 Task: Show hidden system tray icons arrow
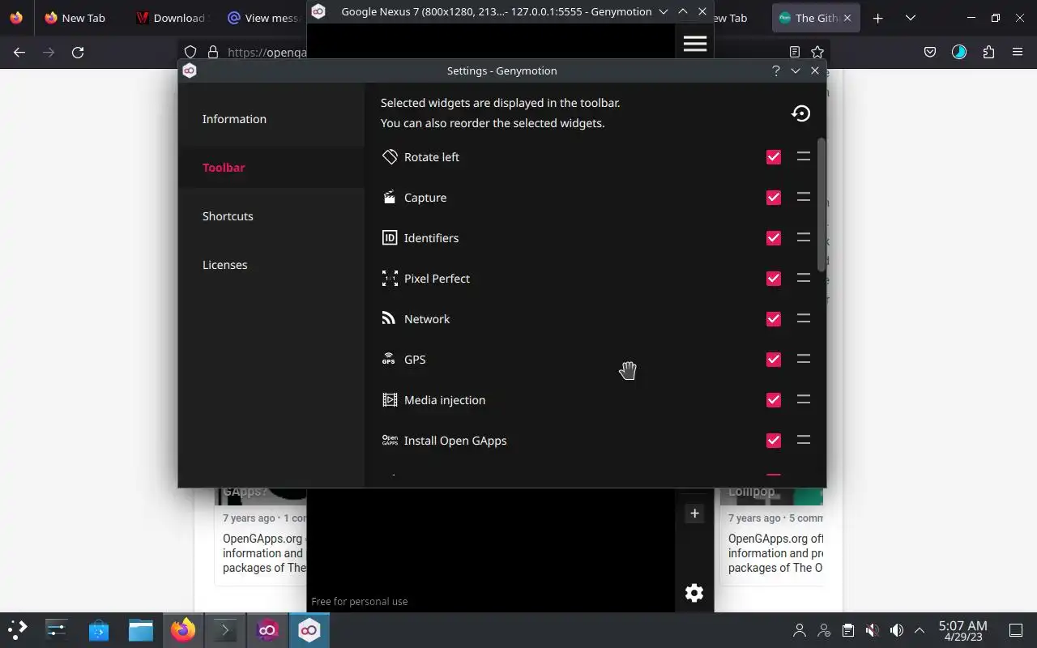pos(920,630)
